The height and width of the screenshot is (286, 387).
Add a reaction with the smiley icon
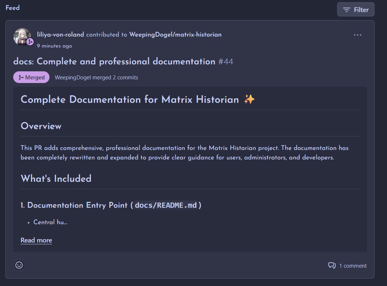[19, 265]
